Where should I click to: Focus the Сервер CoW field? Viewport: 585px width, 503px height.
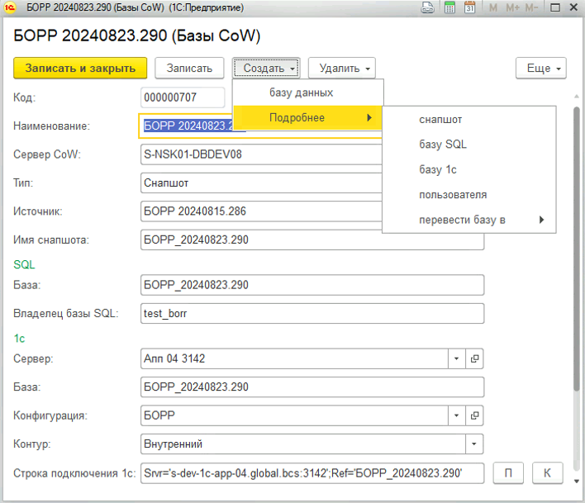coord(261,154)
